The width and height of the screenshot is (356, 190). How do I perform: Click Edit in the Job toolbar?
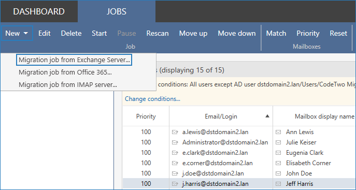point(44,33)
